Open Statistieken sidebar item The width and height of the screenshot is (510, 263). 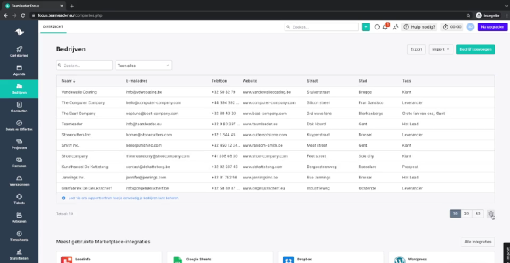19,254
